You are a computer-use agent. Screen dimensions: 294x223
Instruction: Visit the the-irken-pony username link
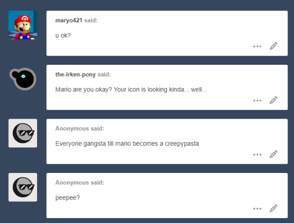[75, 75]
